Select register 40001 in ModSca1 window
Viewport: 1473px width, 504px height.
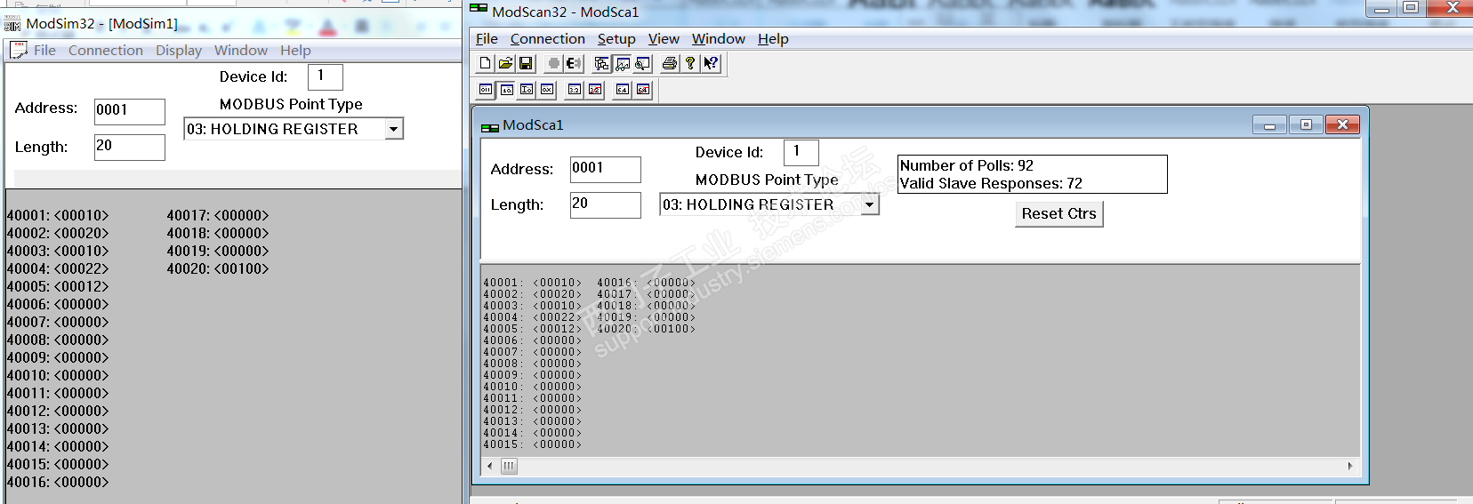coord(532,283)
